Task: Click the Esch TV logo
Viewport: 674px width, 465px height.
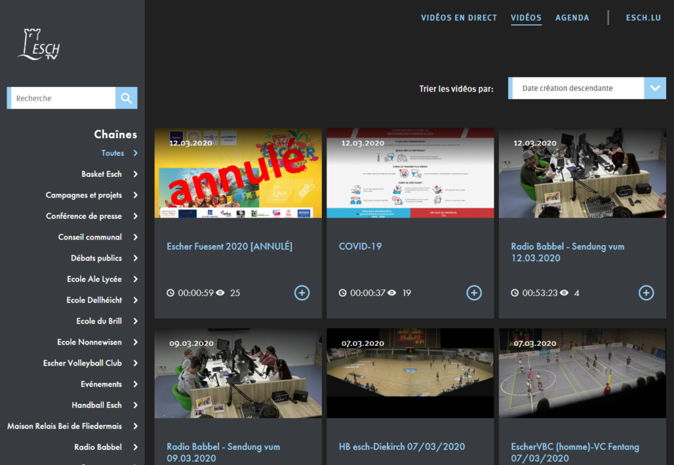Action: pos(39,45)
